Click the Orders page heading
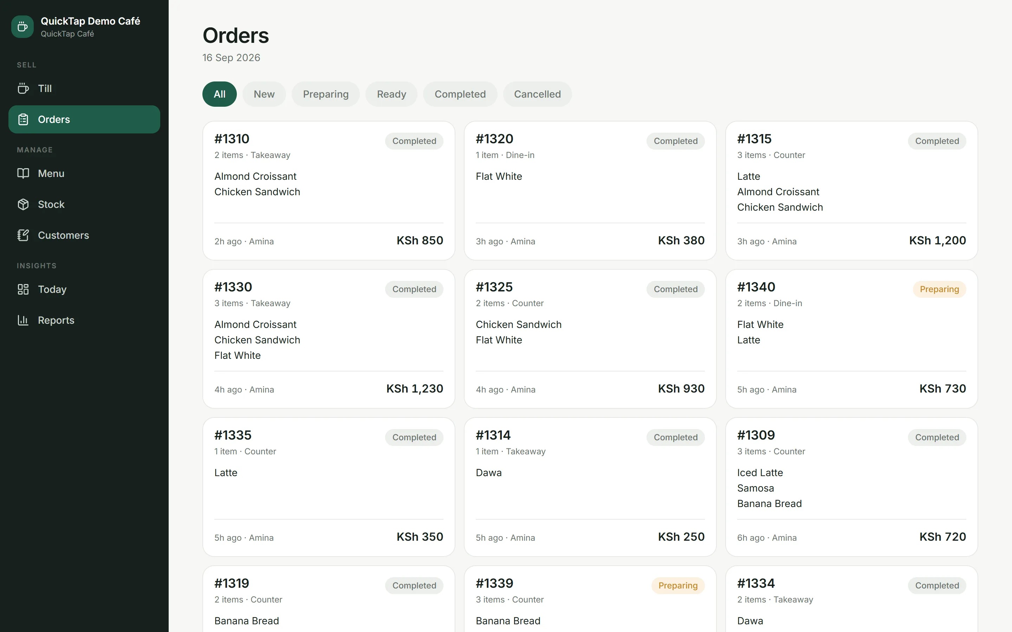Screen dimensions: 1012x632 tap(236, 35)
